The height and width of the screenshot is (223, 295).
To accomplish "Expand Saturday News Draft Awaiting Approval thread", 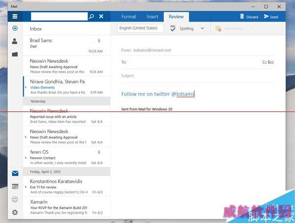I will [26, 137].
